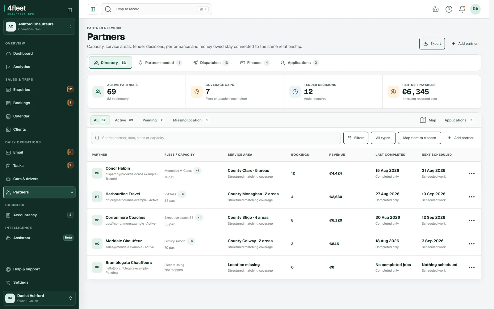Click Add partner in the page header

(x=464, y=44)
